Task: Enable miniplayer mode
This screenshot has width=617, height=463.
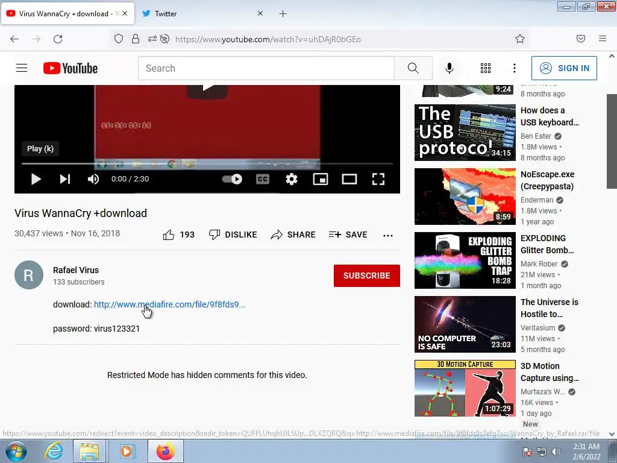Action: 321,179
